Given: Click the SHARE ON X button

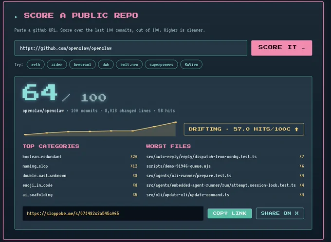Looking at the screenshot, I should (280, 213).
